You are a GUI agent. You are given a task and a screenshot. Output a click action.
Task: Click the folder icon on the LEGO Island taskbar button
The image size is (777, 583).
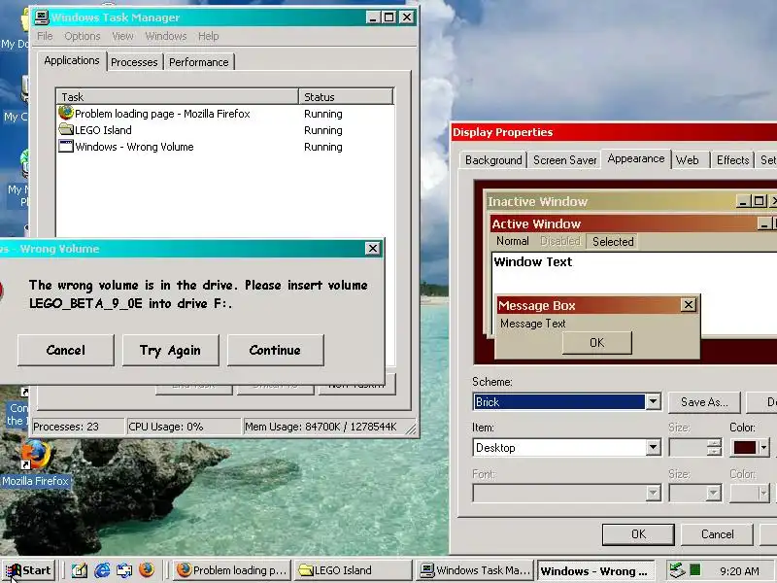(306, 570)
